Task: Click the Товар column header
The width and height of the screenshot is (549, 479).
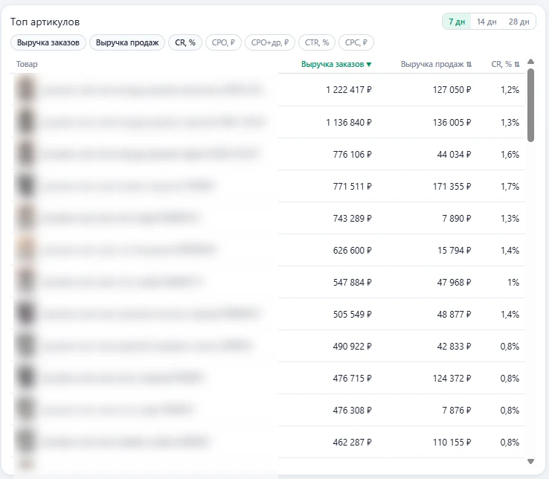Action: [27, 64]
